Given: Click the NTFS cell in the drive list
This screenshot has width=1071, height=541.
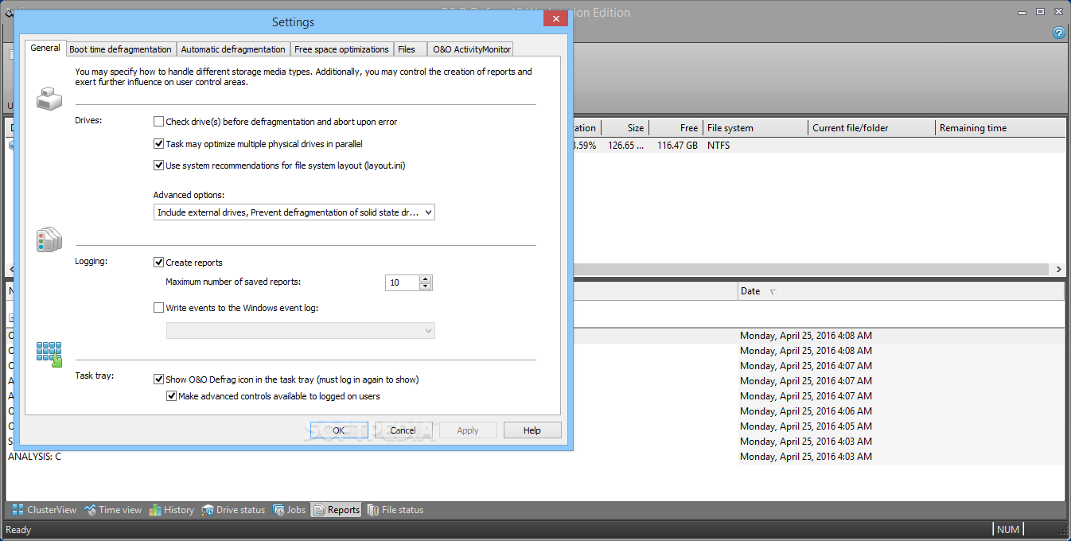Looking at the screenshot, I should click(719, 146).
